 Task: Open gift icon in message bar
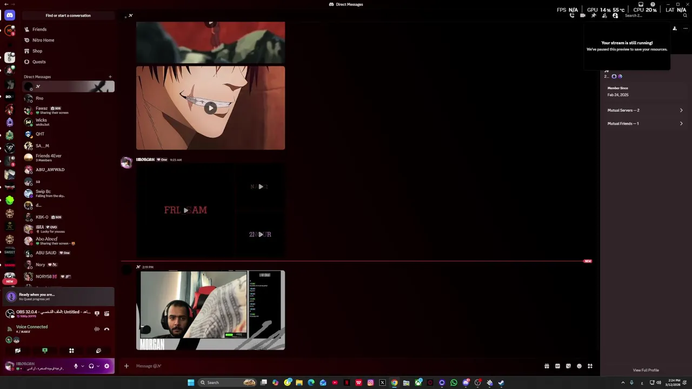[x=547, y=366]
